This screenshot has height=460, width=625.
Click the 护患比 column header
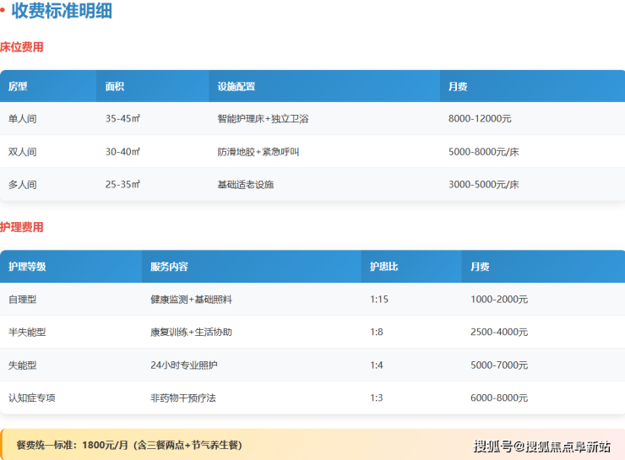click(383, 267)
